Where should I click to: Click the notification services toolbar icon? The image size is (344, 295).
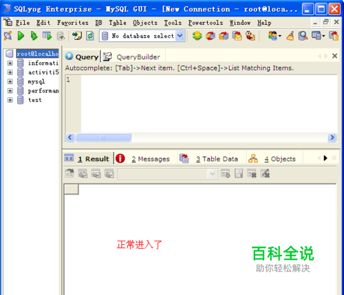[x=250, y=36]
